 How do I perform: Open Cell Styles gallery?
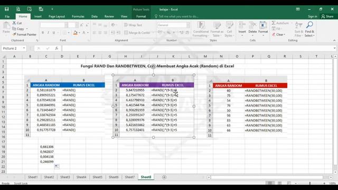(229, 30)
